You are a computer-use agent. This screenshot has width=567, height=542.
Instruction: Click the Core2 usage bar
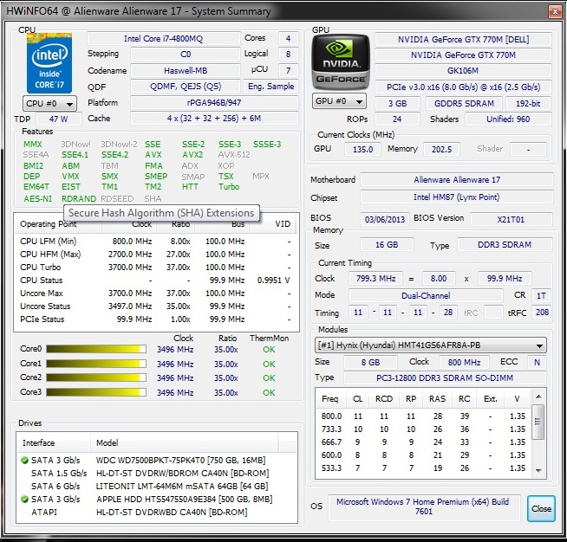pyautogui.click(x=96, y=377)
